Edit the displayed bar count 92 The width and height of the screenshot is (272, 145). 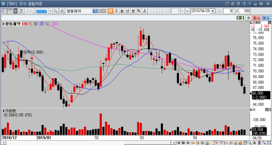tap(229, 11)
